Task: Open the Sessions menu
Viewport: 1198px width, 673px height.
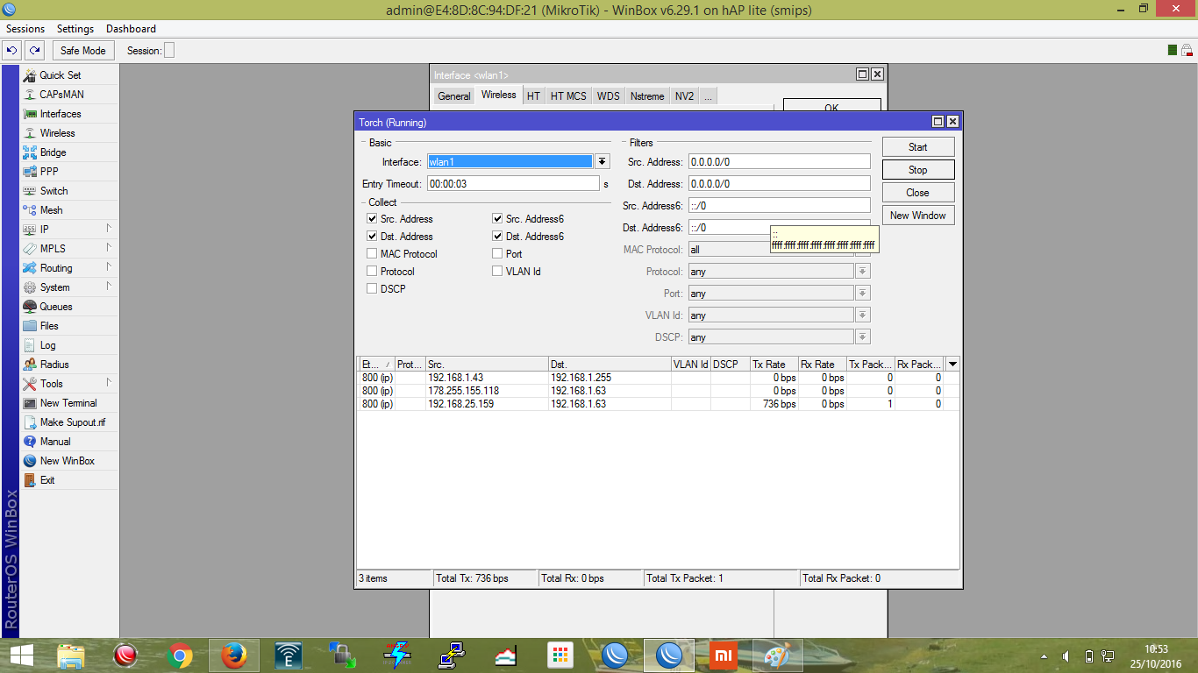Action: 25,29
